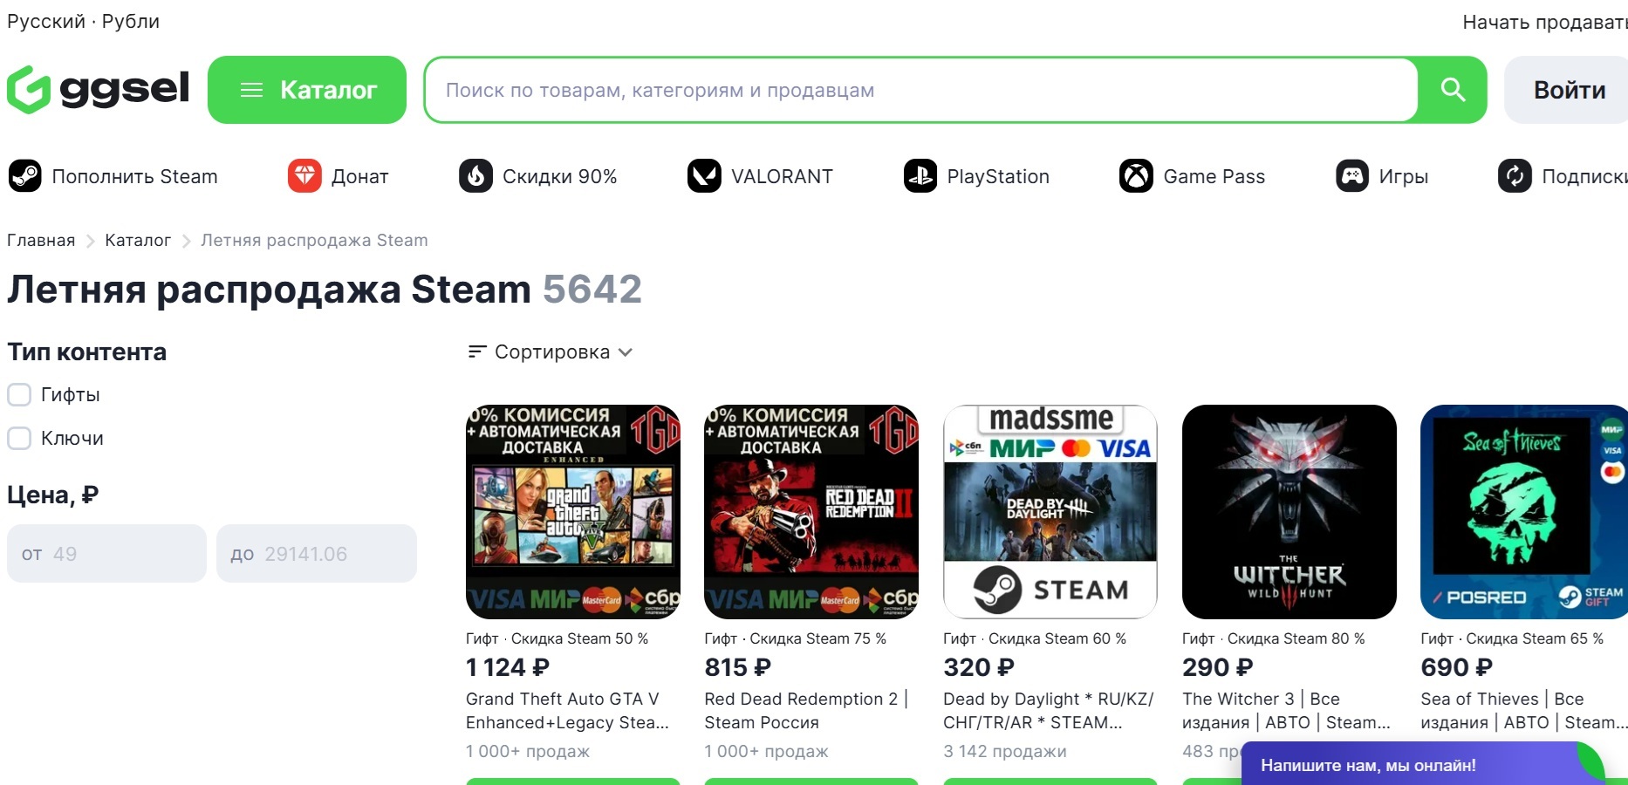Click the Начать продавать link

pos(1545,22)
